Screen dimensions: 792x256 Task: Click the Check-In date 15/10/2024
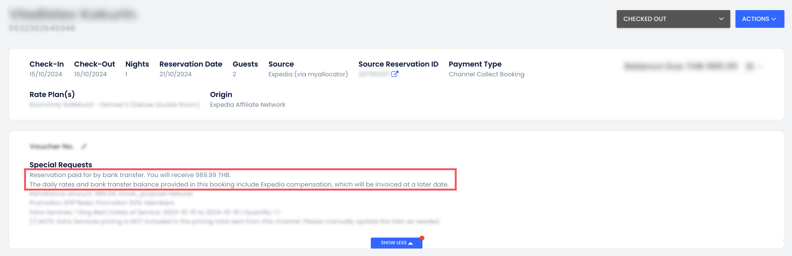click(x=46, y=74)
